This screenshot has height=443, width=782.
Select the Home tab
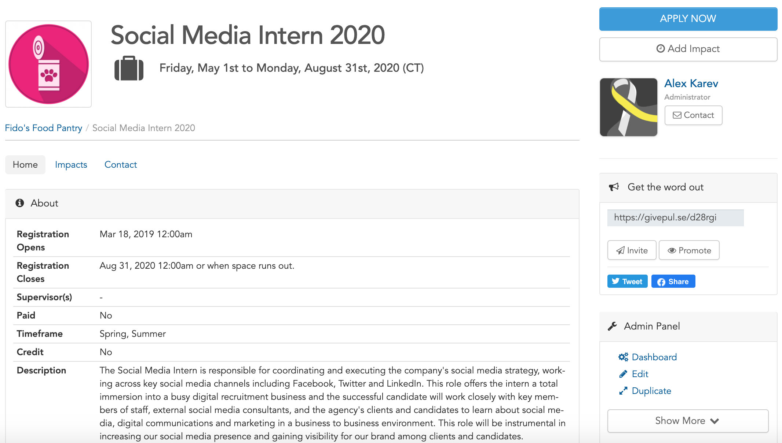click(x=25, y=165)
